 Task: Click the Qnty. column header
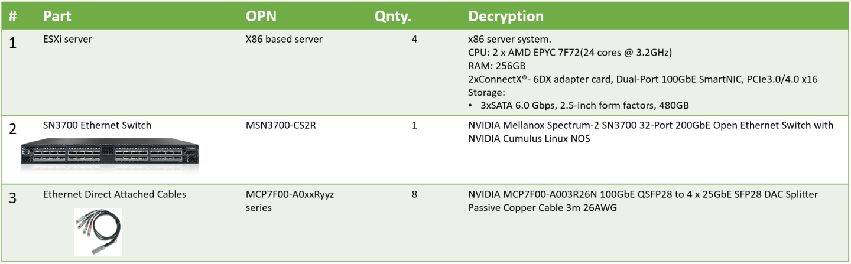[x=392, y=16]
